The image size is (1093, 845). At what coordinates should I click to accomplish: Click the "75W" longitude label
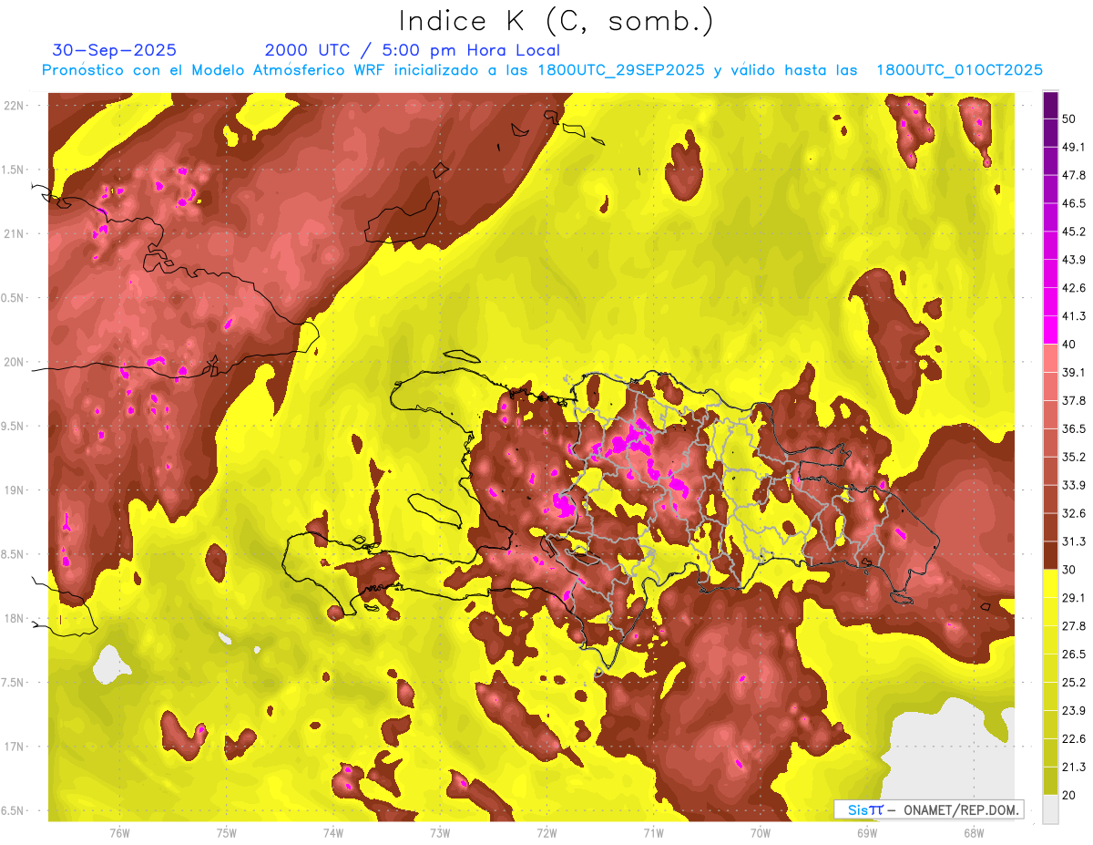(227, 832)
